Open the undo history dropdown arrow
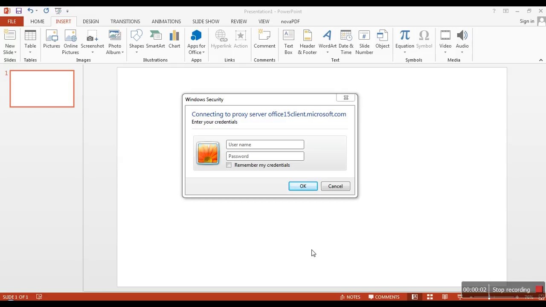The width and height of the screenshot is (546, 307). (x=37, y=11)
